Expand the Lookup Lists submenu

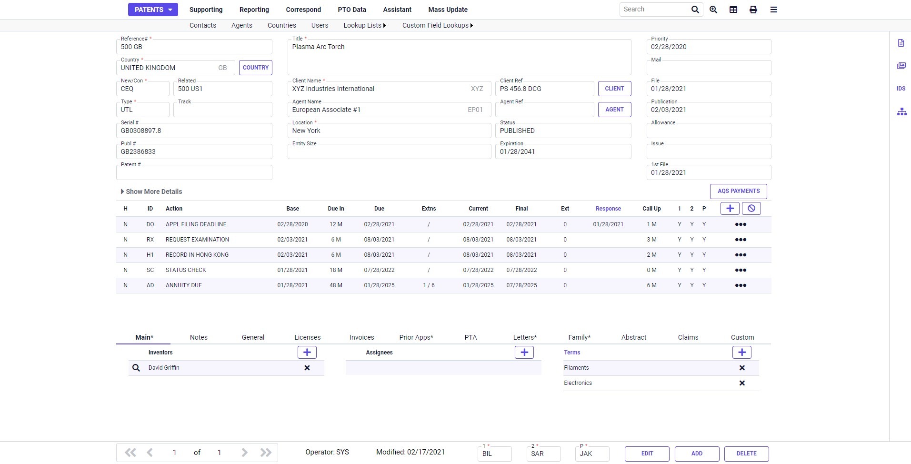(x=365, y=25)
